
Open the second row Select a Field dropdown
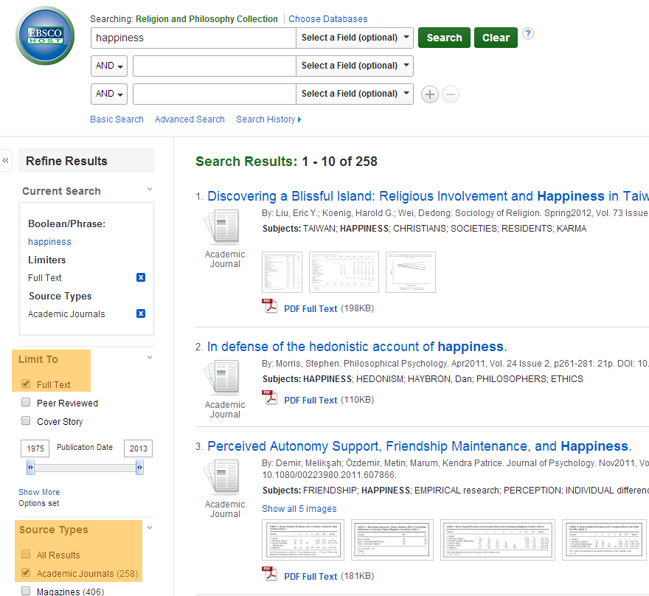355,66
